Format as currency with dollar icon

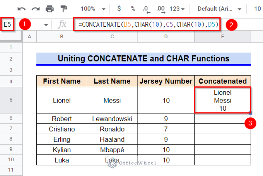pos(119,9)
